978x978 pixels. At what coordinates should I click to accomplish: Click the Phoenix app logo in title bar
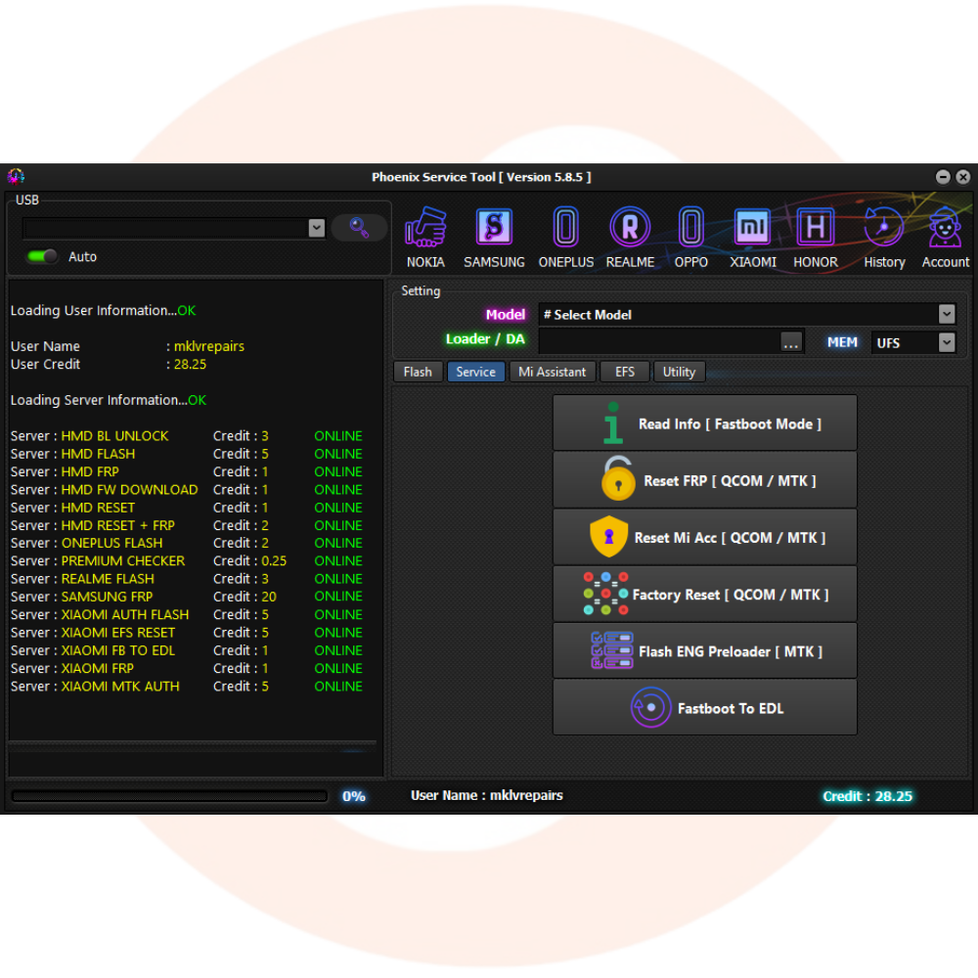coord(16,176)
